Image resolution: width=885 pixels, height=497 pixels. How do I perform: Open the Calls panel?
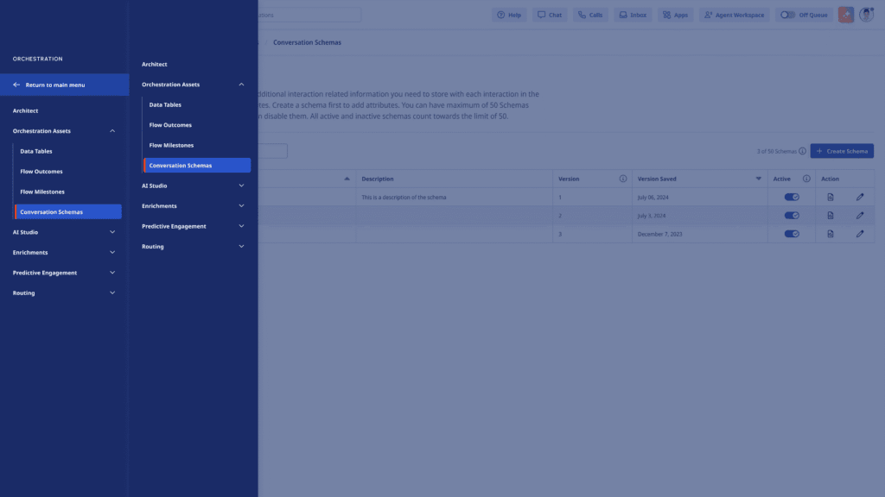[590, 16]
